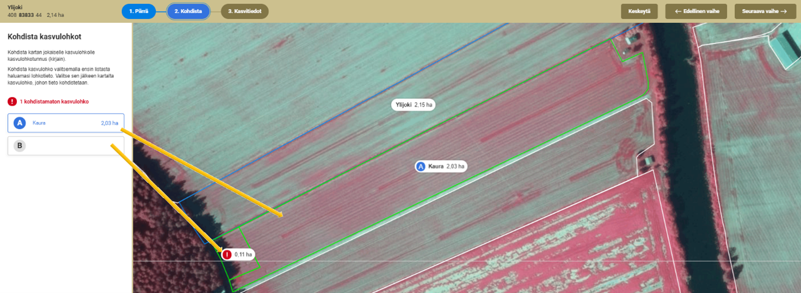Return using the Edellinen vaihe button
Image resolution: width=801 pixels, height=293 pixels.
(696, 11)
